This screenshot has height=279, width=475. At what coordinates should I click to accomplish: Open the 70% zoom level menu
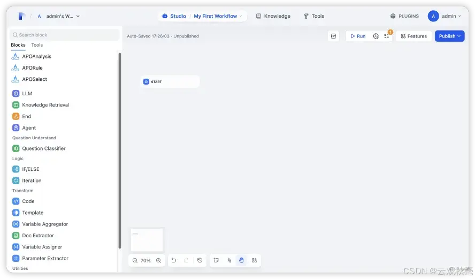coord(145,260)
